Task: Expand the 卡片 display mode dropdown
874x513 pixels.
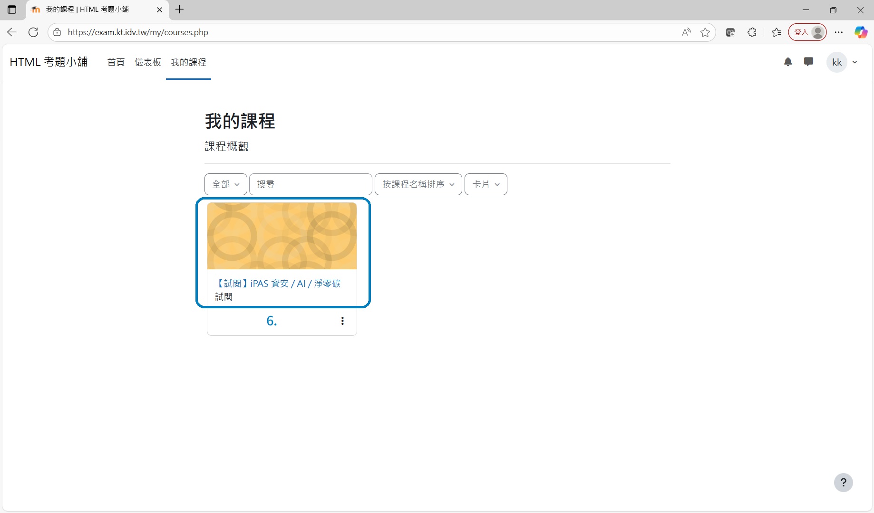Action: (x=486, y=184)
